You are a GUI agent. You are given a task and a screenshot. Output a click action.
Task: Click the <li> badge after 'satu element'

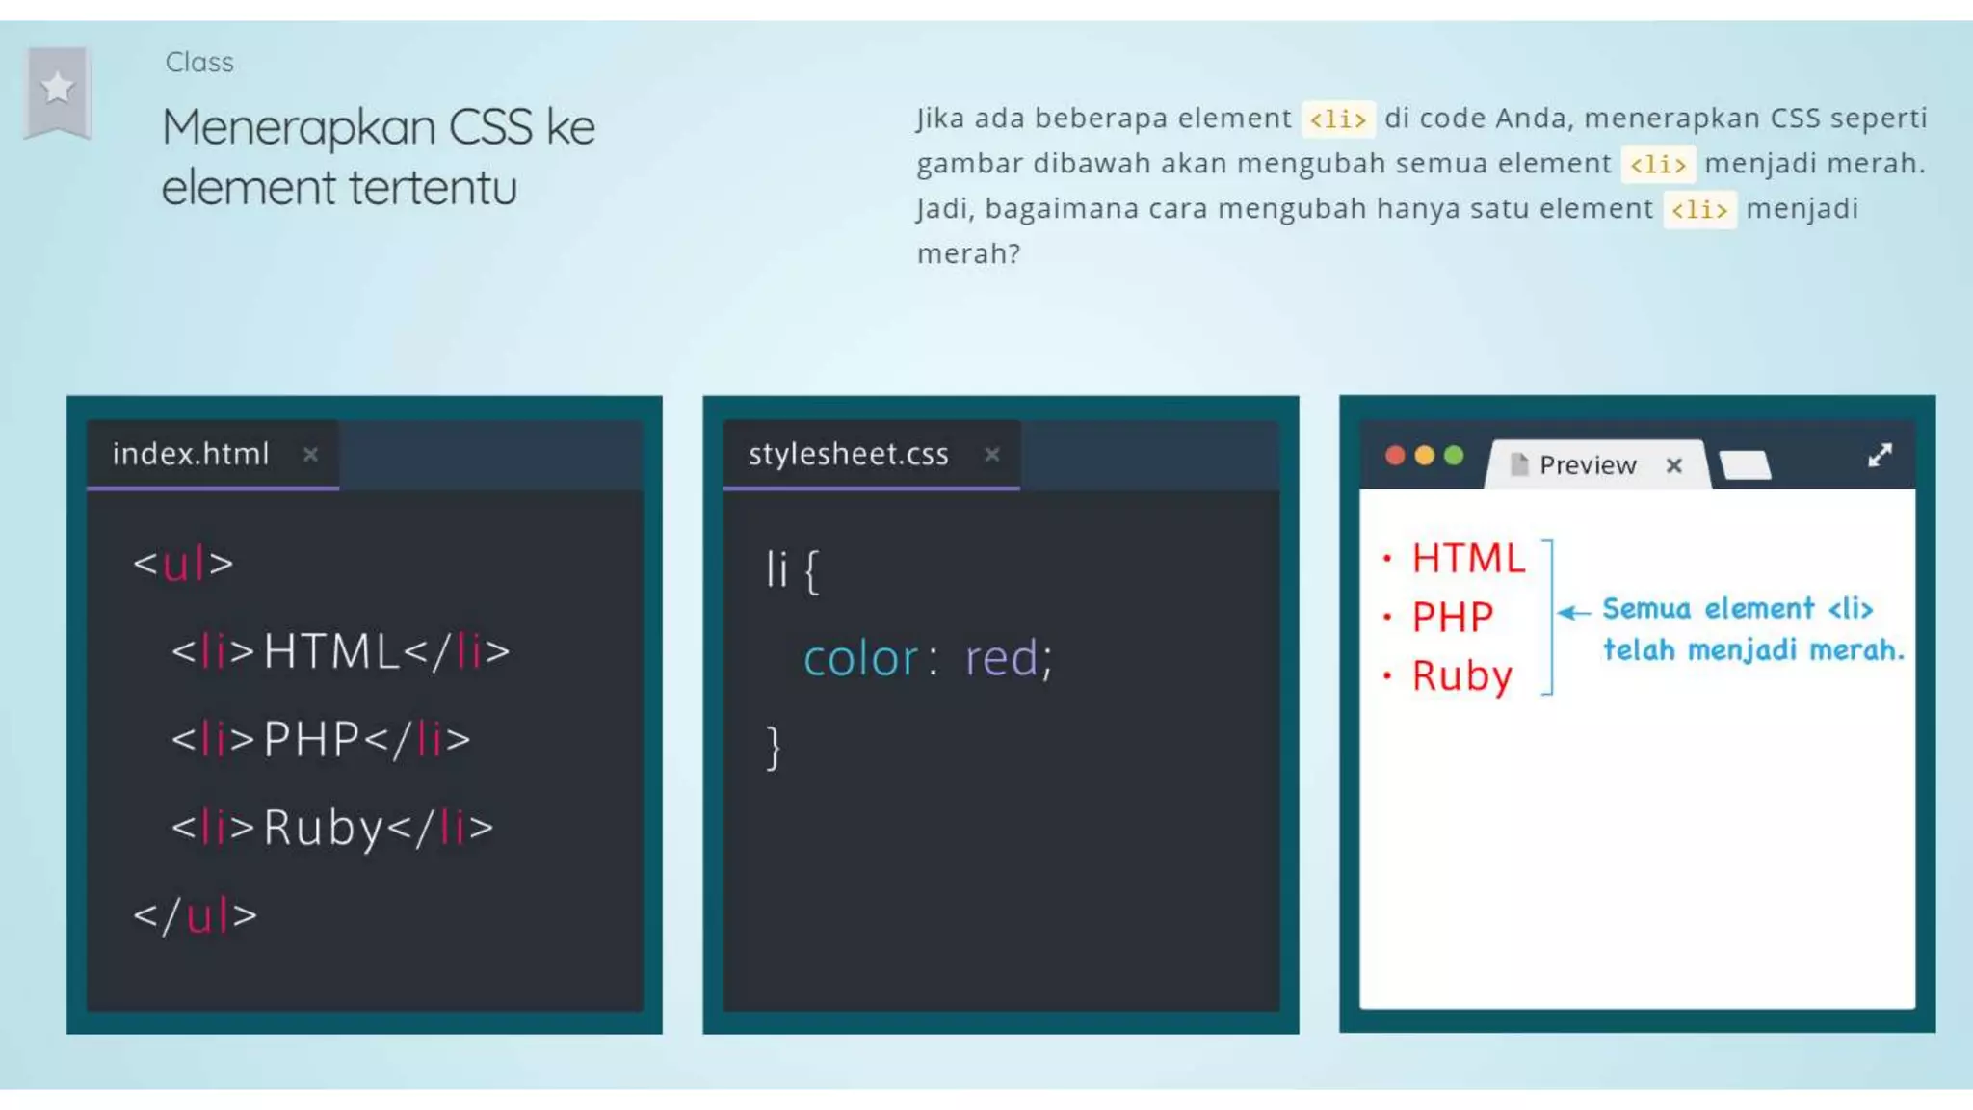tap(1699, 210)
